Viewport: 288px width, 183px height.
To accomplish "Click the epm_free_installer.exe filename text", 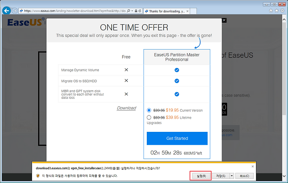I will pyautogui.click(x=86, y=168).
